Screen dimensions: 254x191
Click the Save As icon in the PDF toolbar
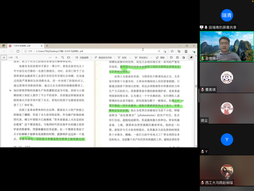(x=183, y=58)
